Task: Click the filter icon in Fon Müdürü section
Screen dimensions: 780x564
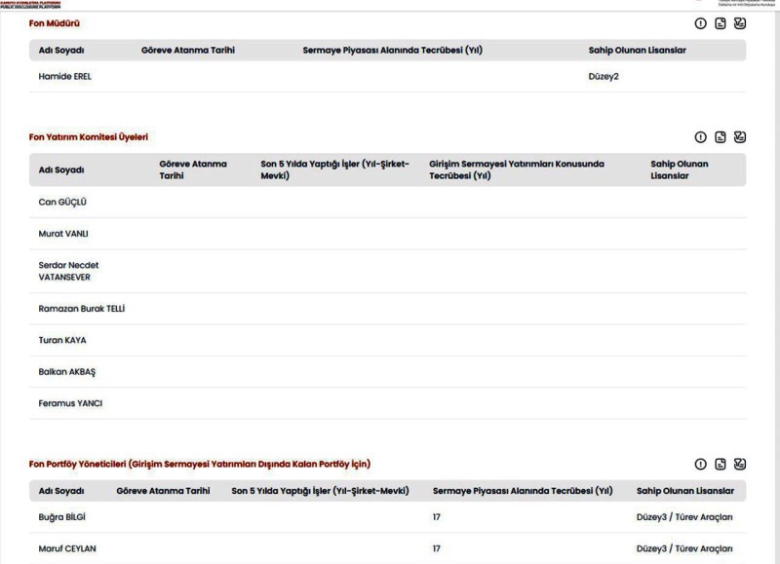Action: [740, 23]
